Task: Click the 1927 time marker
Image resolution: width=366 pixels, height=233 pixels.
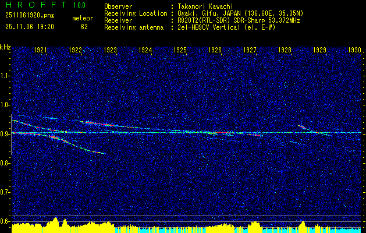Action: pos(250,50)
